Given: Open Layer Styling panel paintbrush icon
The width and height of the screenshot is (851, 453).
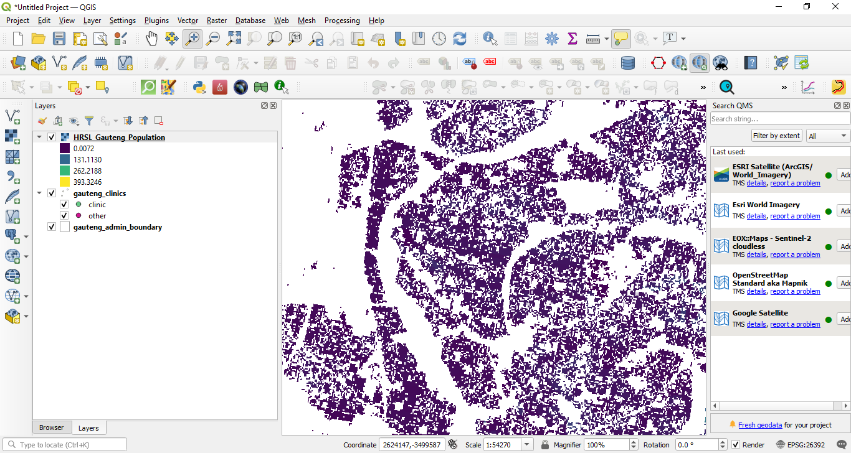Looking at the screenshot, I should click(42, 121).
